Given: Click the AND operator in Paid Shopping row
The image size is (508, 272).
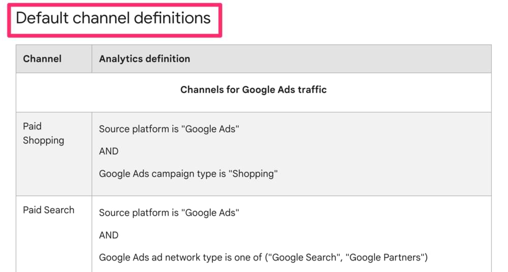Looking at the screenshot, I should tap(109, 151).
